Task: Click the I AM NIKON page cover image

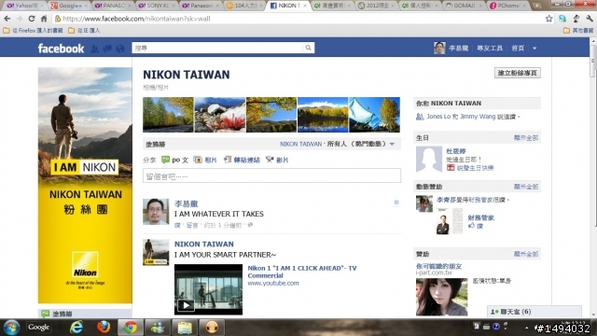Action: 85,185
